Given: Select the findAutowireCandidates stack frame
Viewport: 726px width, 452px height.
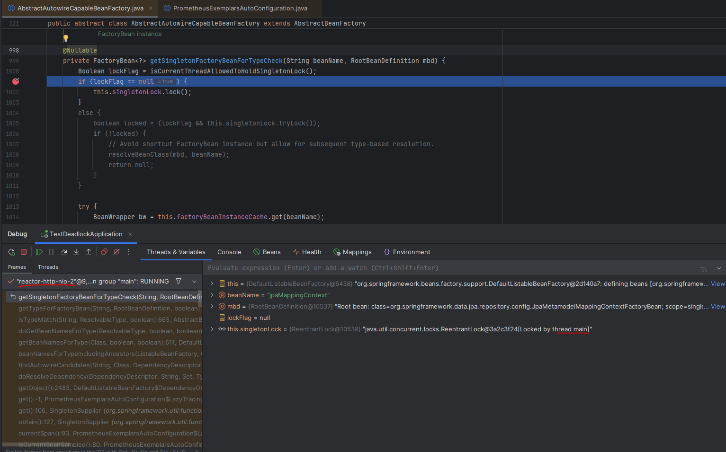Looking at the screenshot, I should pyautogui.click(x=104, y=365).
